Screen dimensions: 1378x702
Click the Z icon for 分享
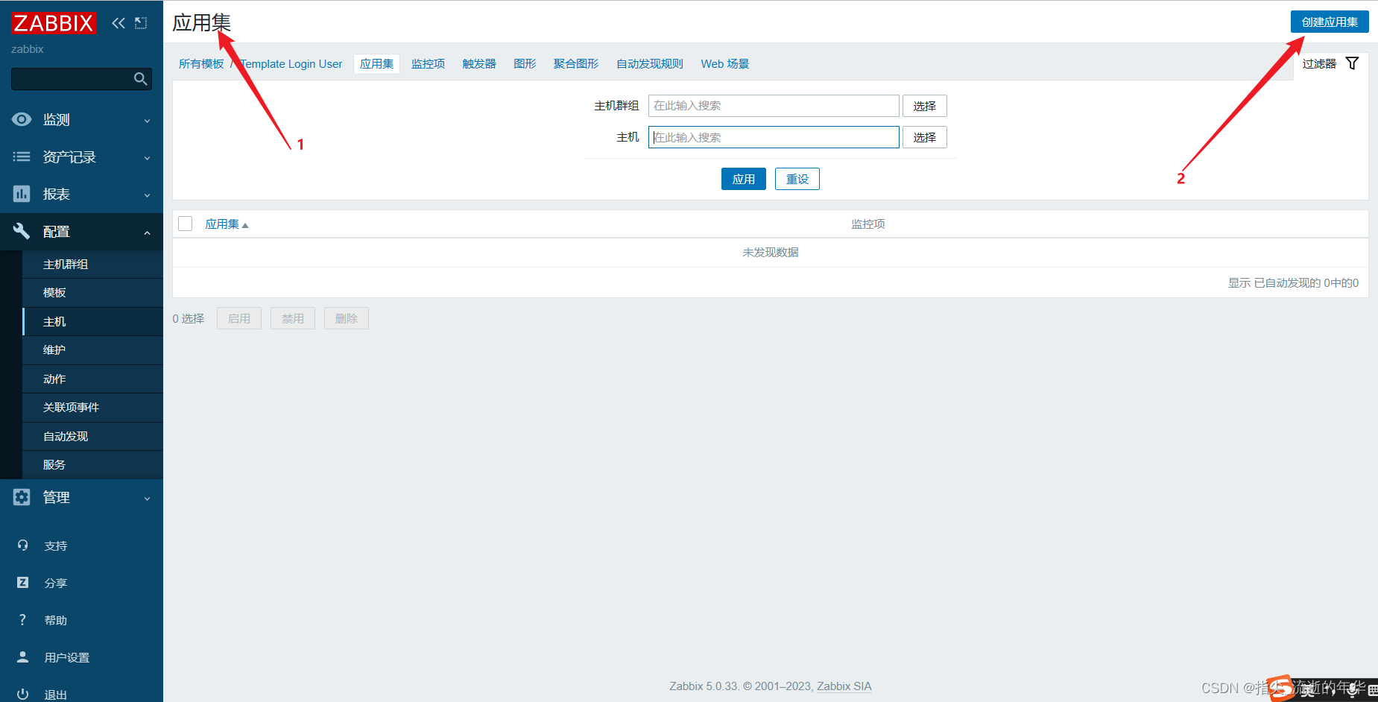22,583
